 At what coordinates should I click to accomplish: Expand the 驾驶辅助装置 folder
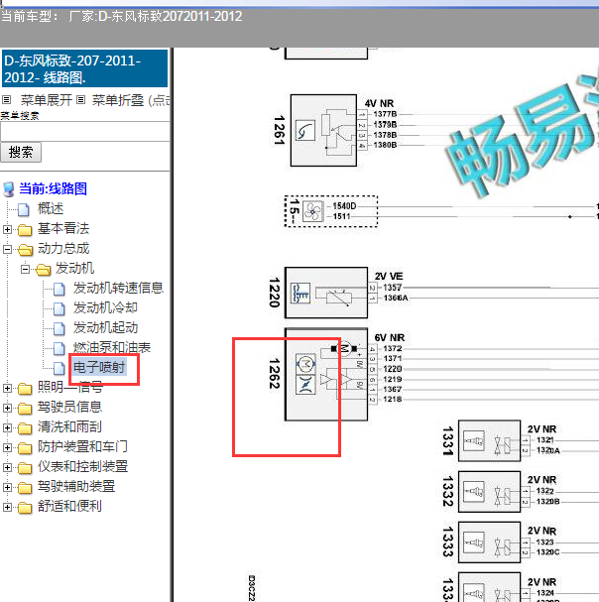7,488
